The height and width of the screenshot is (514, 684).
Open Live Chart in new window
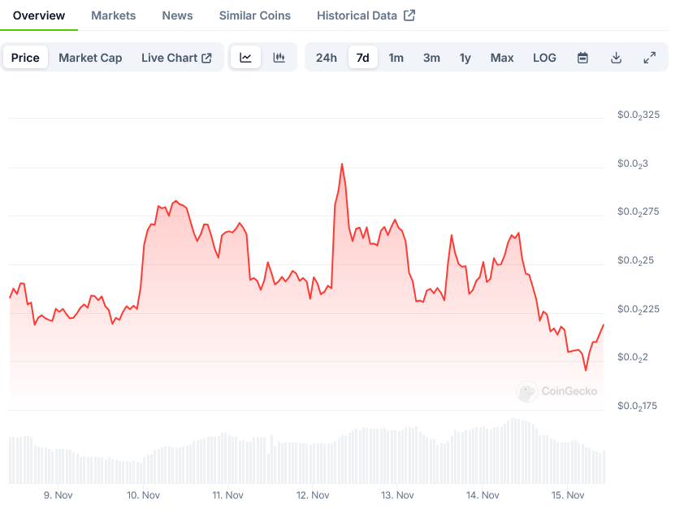coord(176,58)
